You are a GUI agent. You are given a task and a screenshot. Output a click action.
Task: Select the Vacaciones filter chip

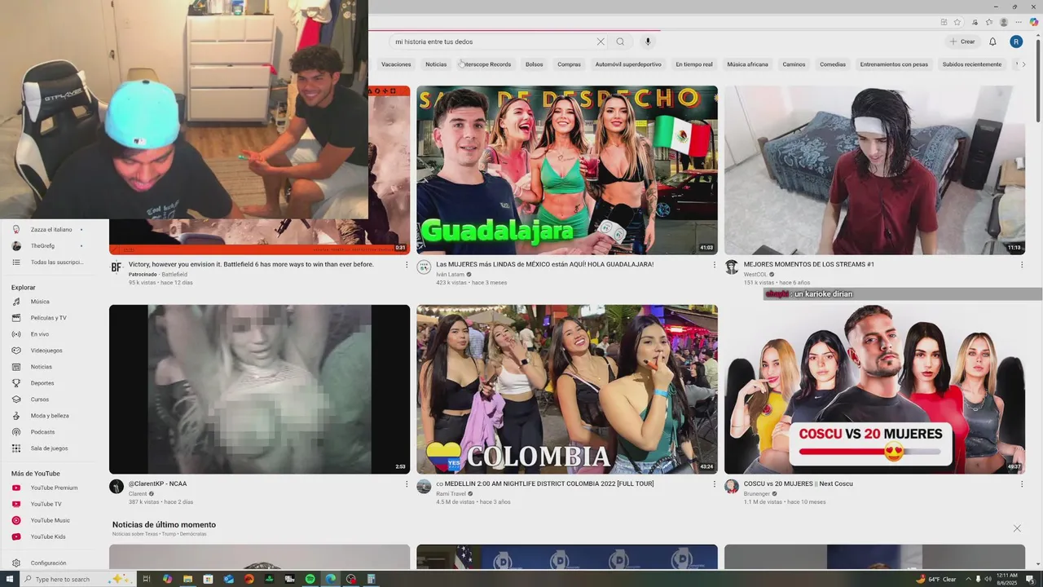point(396,64)
